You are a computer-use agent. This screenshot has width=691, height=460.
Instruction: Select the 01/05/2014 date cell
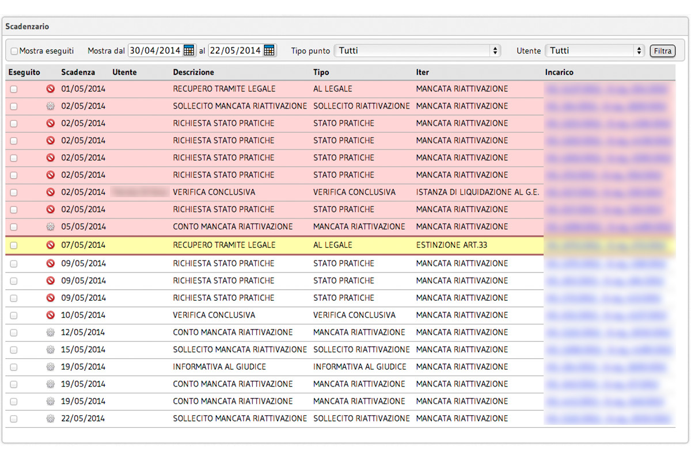[83, 89]
